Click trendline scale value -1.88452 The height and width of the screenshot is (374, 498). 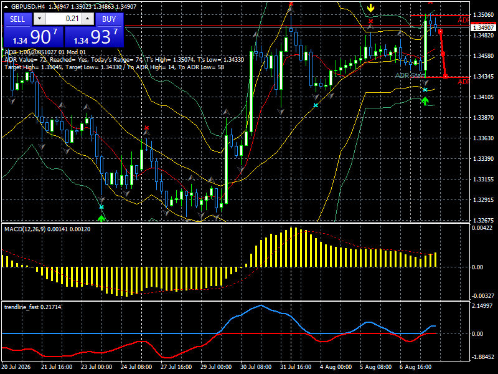coord(483,357)
